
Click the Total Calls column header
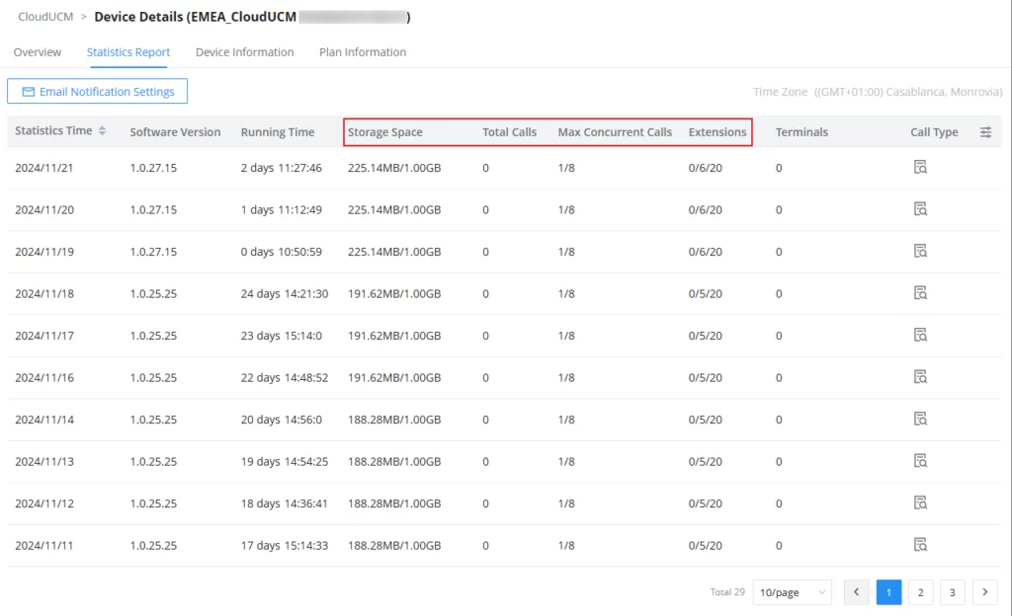(509, 132)
